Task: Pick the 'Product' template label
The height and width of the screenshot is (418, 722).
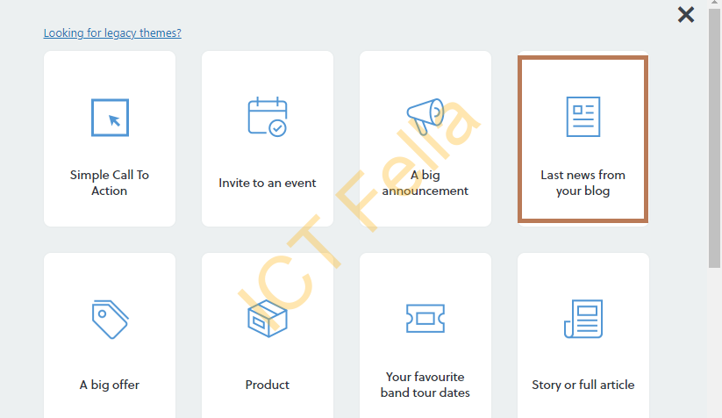Action: [268, 385]
